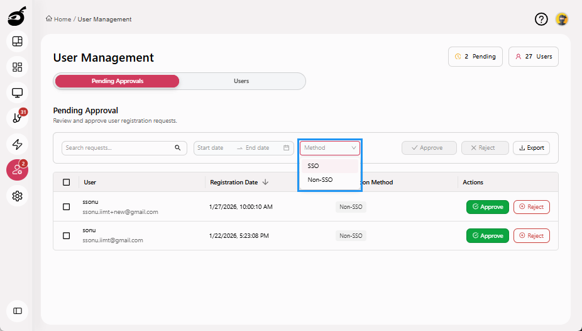This screenshot has width=582, height=331.
Task: Reject the ssonu registration request
Action: (531, 206)
